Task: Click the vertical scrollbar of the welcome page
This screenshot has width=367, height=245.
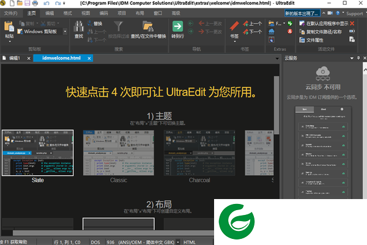Action: pyautogui.click(x=276, y=105)
